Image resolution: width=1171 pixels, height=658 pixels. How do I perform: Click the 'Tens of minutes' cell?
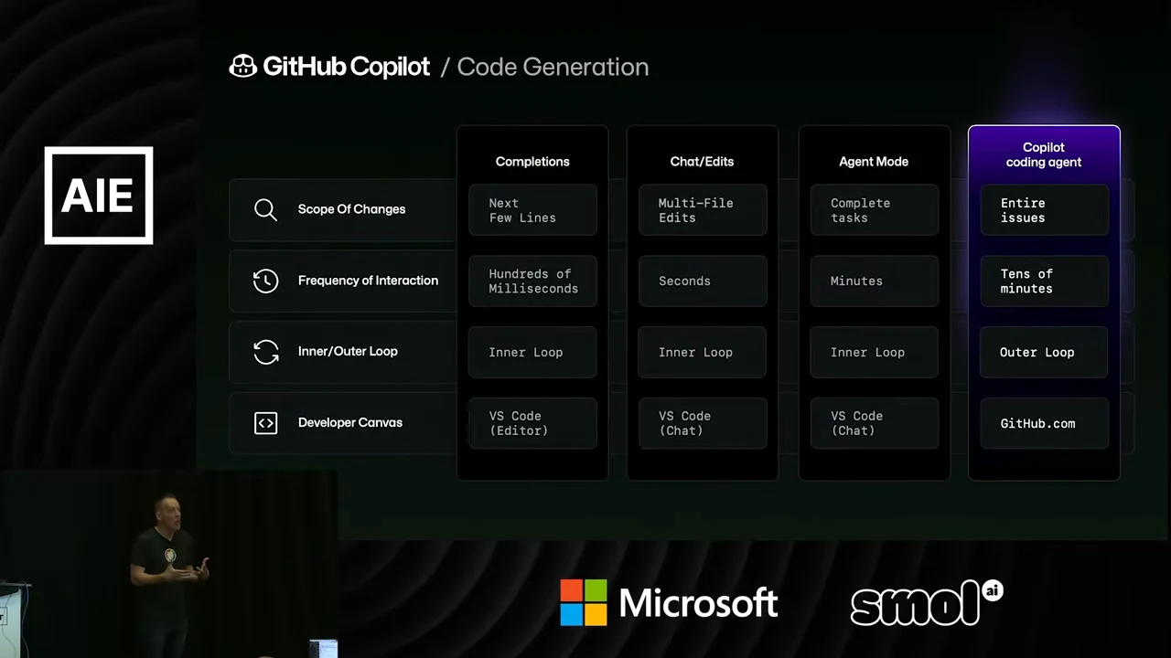point(1044,281)
